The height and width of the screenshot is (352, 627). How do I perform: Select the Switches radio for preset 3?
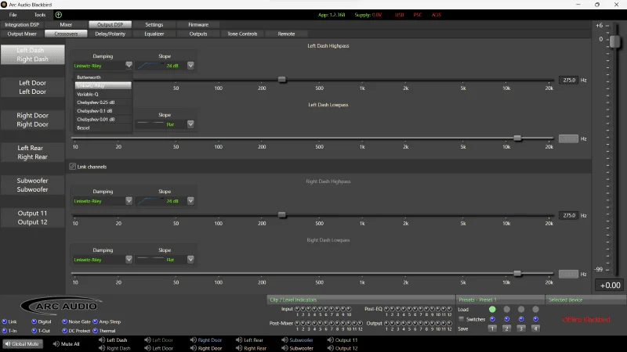(x=521, y=319)
